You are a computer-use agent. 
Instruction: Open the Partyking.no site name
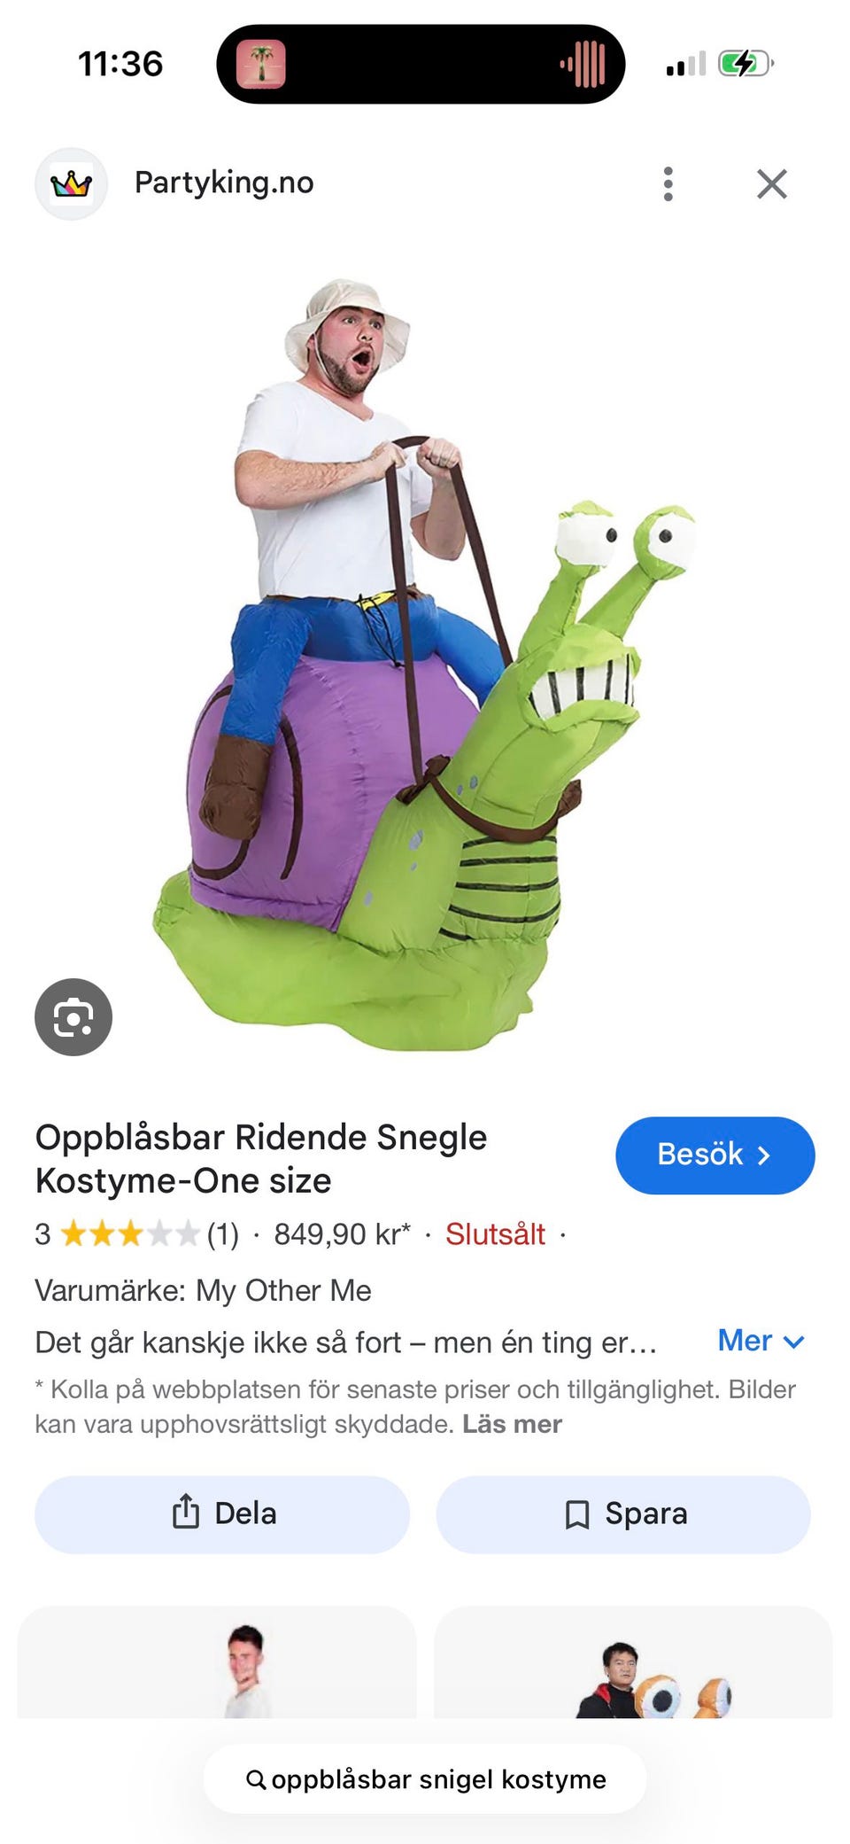[224, 183]
